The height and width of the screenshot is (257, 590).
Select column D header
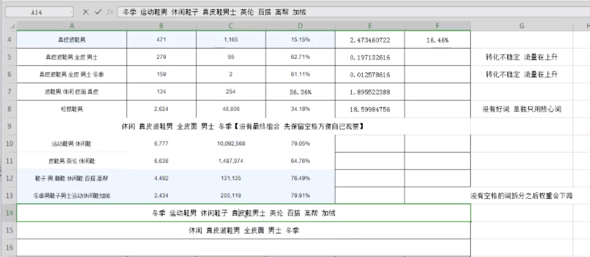tap(300, 26)
